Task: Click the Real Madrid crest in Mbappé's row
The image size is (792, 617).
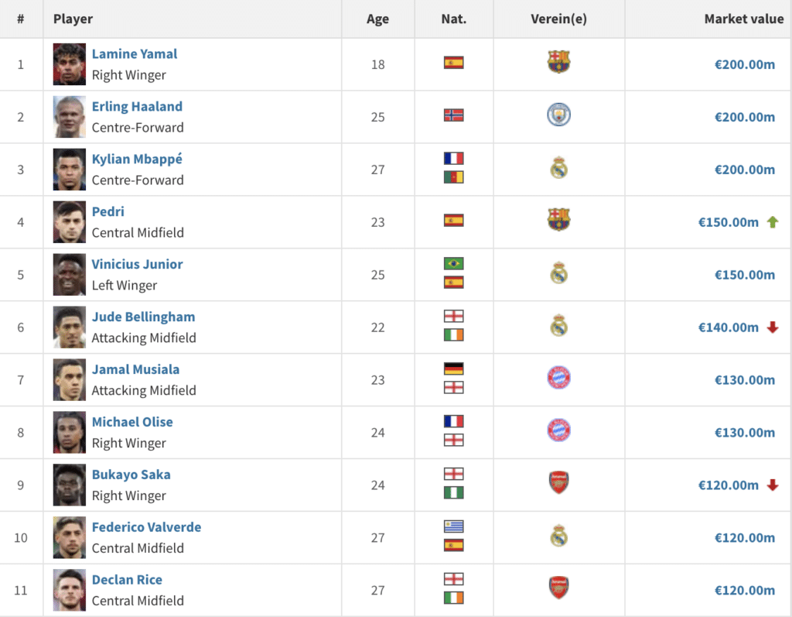Action: point(558,168)
